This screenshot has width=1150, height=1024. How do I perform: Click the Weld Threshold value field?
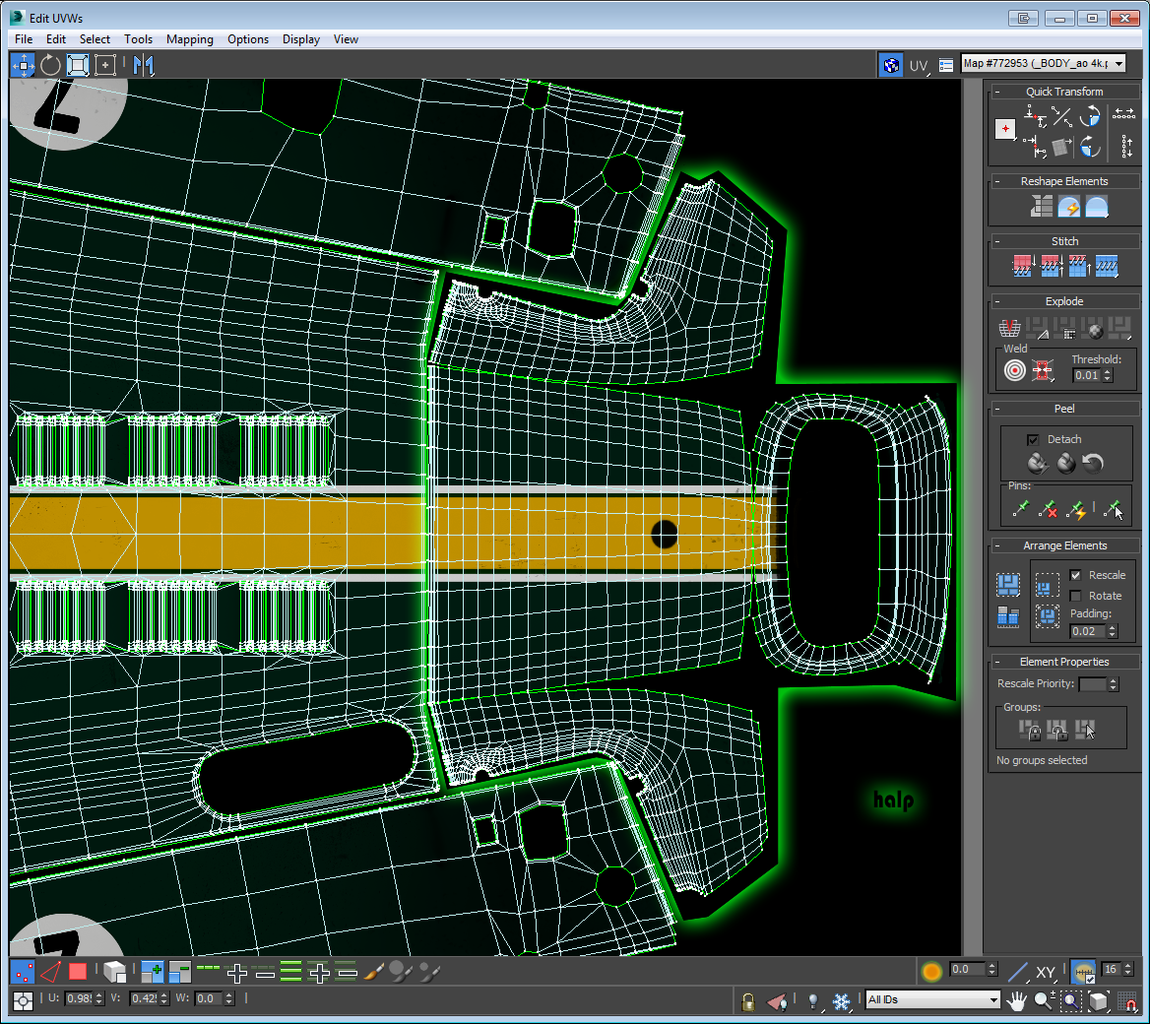(1087, 375)
